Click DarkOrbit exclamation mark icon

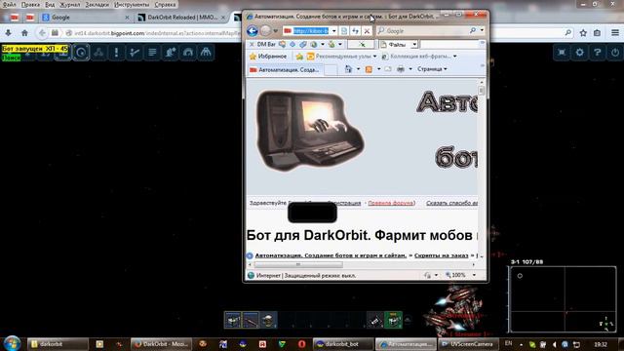[x=116, y=52]
